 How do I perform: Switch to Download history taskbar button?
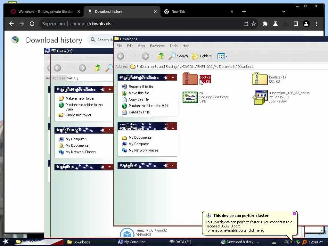pyautogui.click(x=241, y=242)
